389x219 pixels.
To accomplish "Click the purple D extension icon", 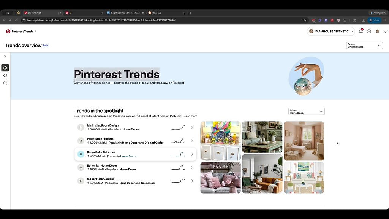I will (x=320, y=21).
